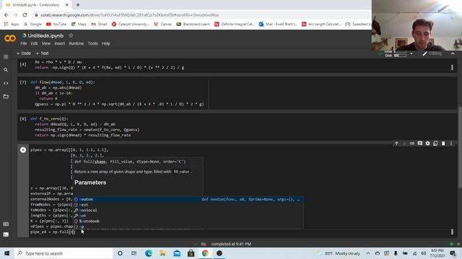Open the cell editor settings gear
This screenshot has height=259, width=462.
[x=427, y=143]
